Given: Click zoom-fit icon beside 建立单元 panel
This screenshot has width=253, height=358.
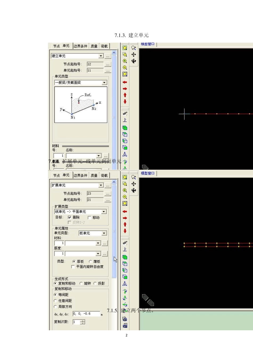Looking at the screenshot, I should point(125,74).
